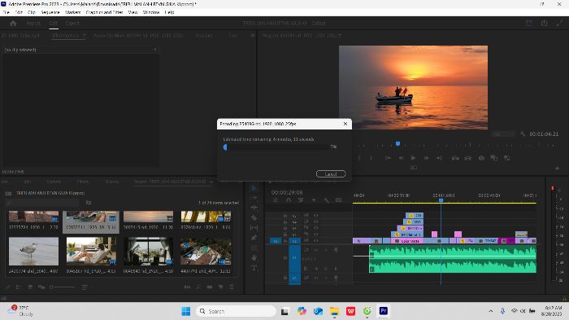Open Program monitor panel tab menu

click(x=340, y=36)
